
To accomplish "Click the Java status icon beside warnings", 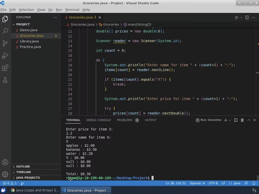I will pyautogui.click(x=22, y=183).
